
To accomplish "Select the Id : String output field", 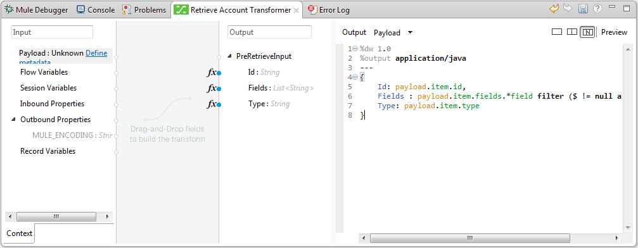I will tap(264, 72).
